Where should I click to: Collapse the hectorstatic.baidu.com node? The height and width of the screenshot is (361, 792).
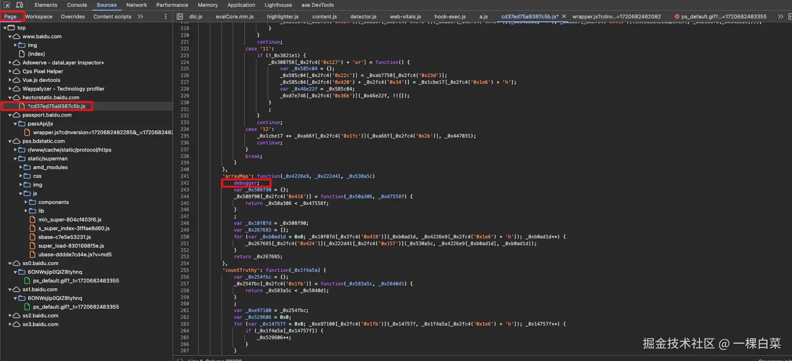coord(10,97)
